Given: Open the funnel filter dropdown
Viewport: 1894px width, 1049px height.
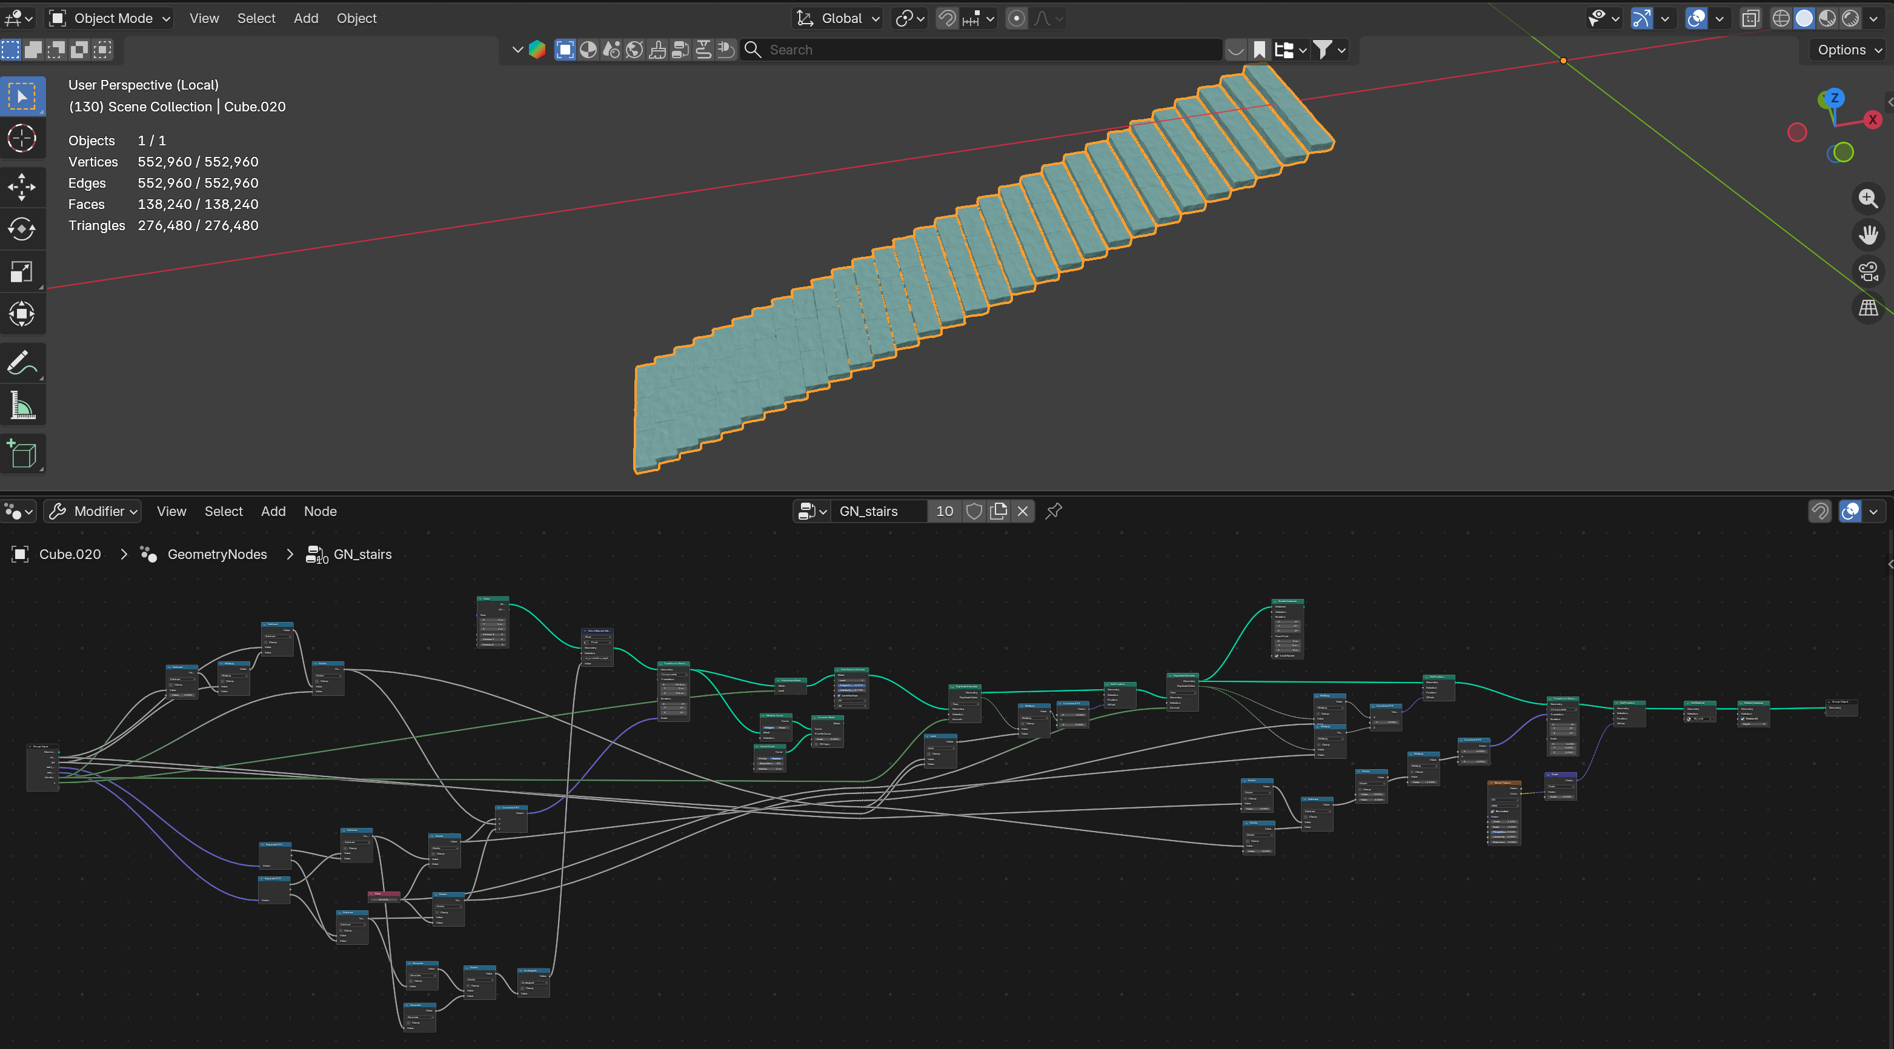Looking at the screenshot, I should point(1330,50).
